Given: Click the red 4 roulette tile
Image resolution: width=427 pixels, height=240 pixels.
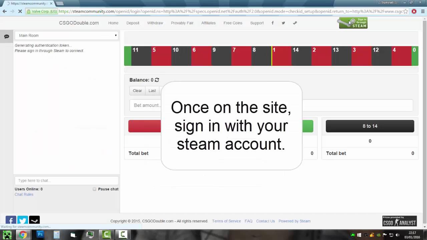Looking at the screenshot, I should (401, 56).
